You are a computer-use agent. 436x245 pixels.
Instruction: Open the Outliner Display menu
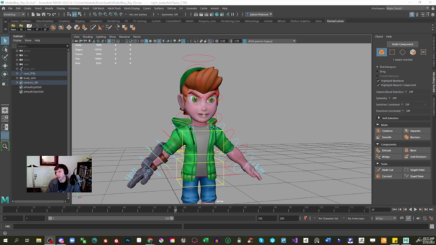[x=17, y=41]
